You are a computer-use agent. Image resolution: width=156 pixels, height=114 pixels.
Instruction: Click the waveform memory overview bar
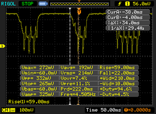coord(79,4)
